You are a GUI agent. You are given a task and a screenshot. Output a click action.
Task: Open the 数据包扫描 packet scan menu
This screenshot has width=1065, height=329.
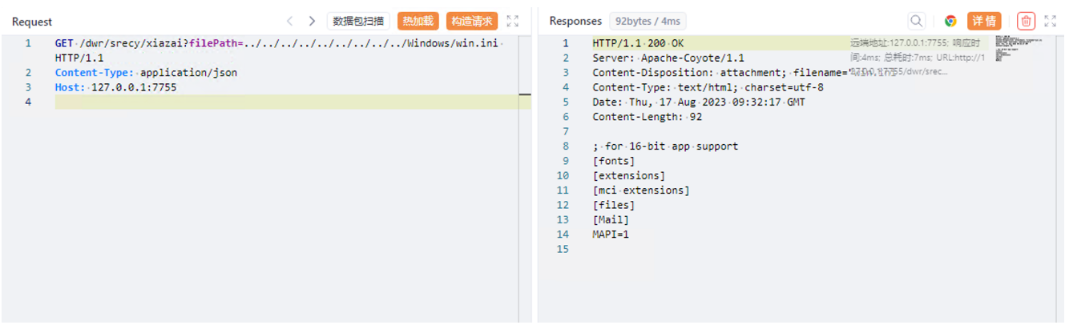tap(358, 22)
